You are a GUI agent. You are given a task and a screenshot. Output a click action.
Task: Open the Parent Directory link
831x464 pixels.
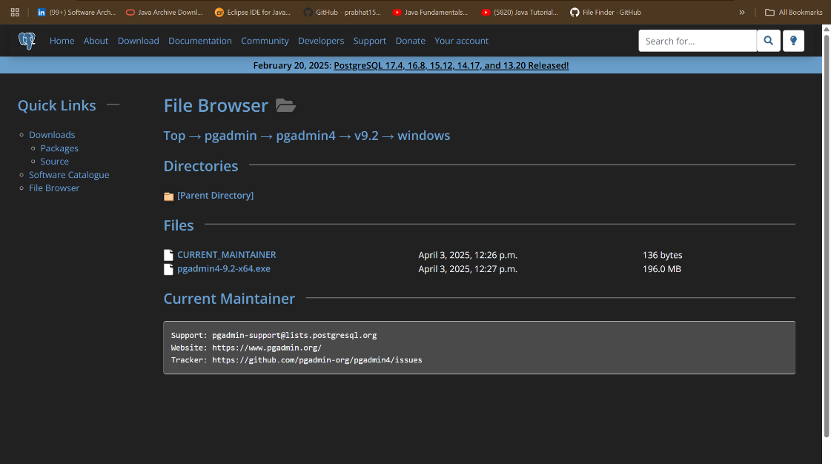click(215, 196)
